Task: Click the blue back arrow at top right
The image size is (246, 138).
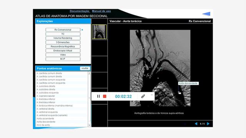Action: pyautogui.click(x=206, y=14)
